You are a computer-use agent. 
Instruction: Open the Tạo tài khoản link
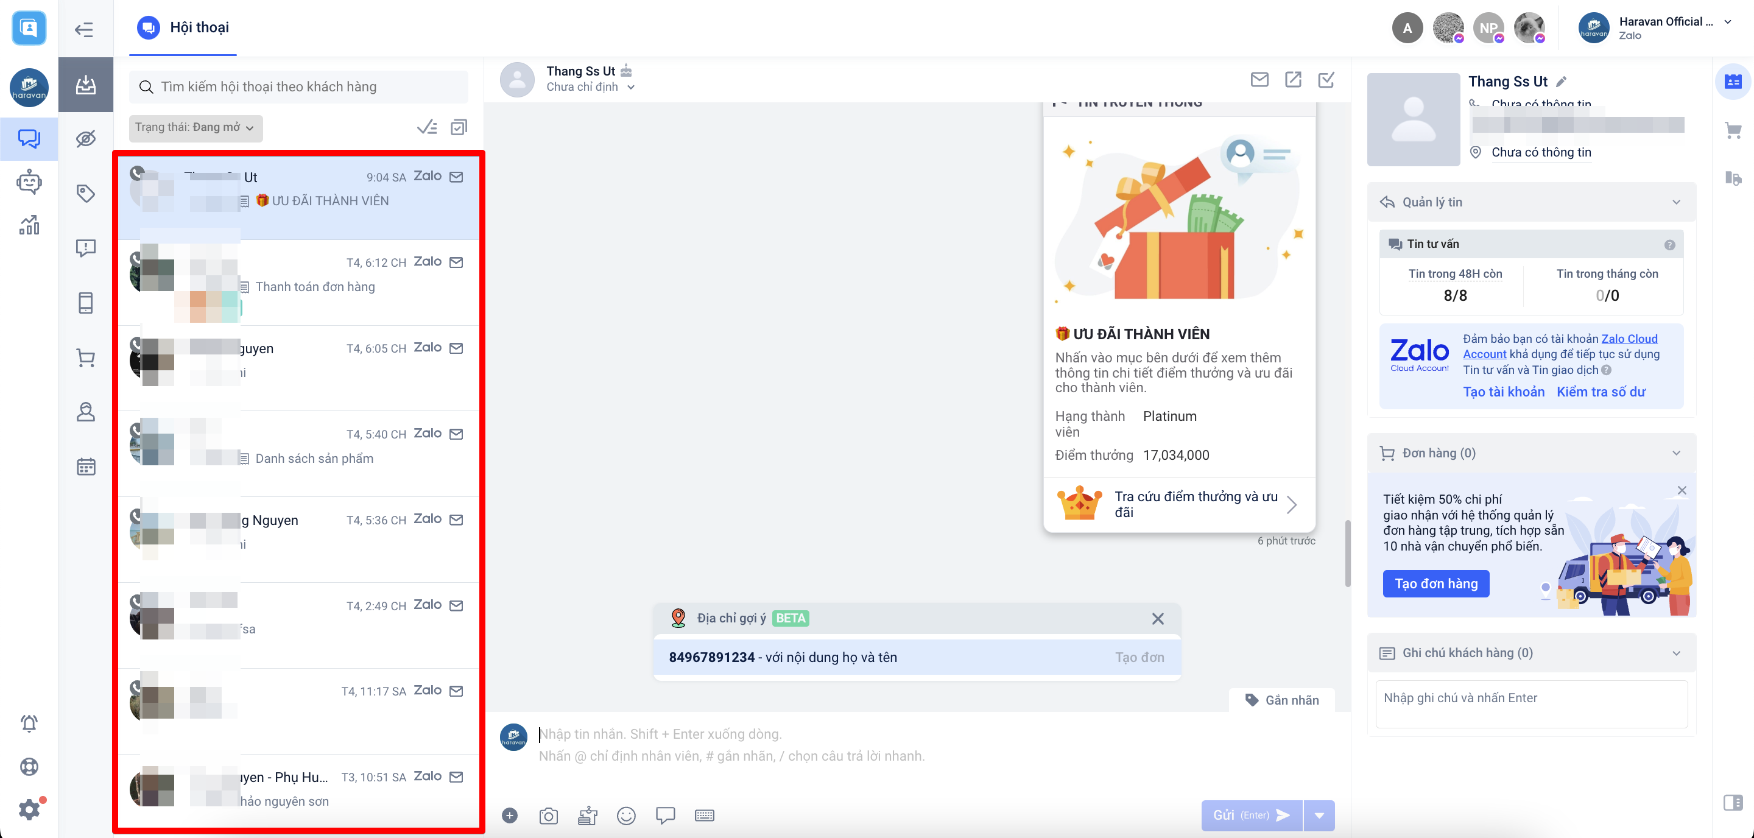coord(1504,392)
